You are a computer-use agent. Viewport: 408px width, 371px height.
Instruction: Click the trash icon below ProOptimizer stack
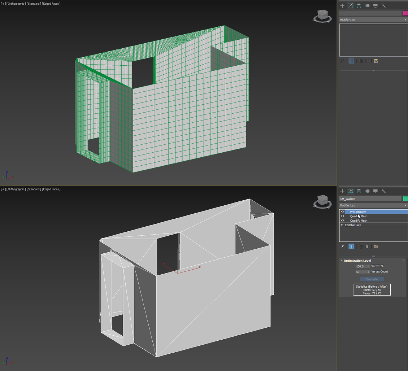click(x=367, y=246)
